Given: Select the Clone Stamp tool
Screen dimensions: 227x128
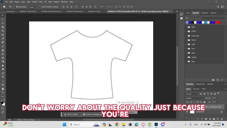Looking at the screenshot, I should [3, 50].
